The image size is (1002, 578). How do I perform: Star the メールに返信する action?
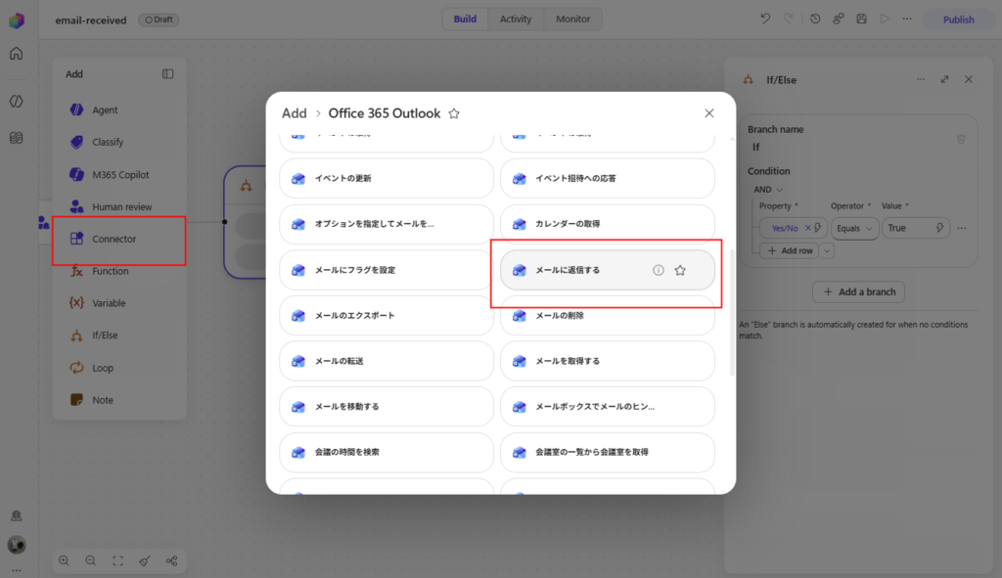[x=680, y=270]
